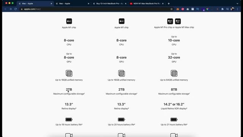Click the IQ extension icon
Screen dimensions: 243x137
[x=197, y=9]
